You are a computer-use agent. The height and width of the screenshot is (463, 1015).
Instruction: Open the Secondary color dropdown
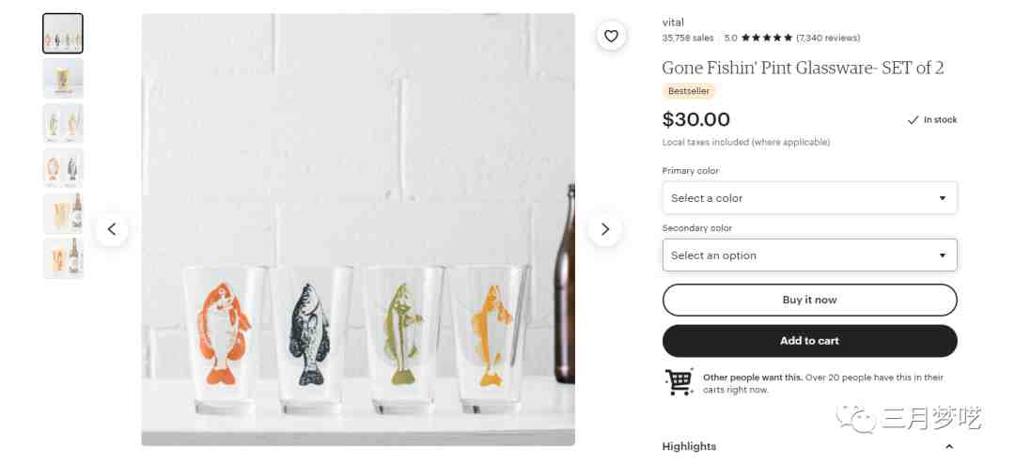(809, 255)
